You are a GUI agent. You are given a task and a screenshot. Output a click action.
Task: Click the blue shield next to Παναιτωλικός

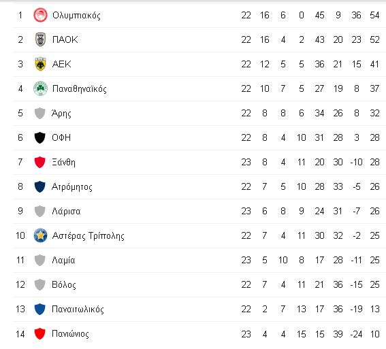coord(39,309)
